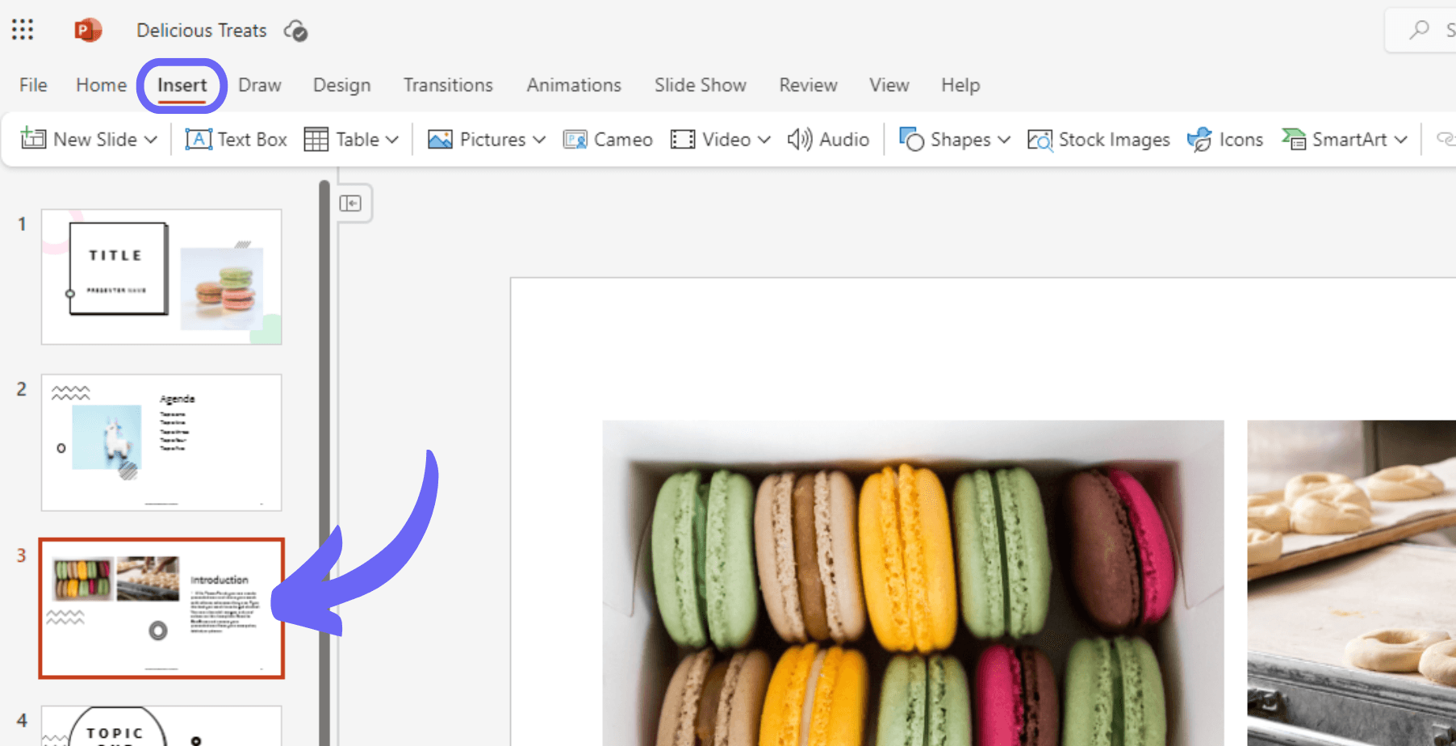Expand the Table dropdown
The height and width of the screenshot is (746, 1456).
pos(392,140)
